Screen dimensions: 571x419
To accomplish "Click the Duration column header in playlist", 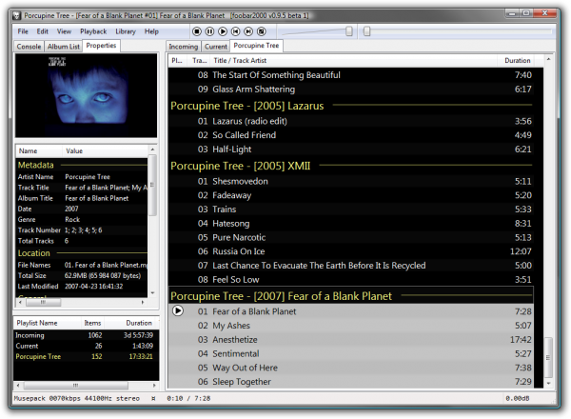I will [x=517, y=60].
